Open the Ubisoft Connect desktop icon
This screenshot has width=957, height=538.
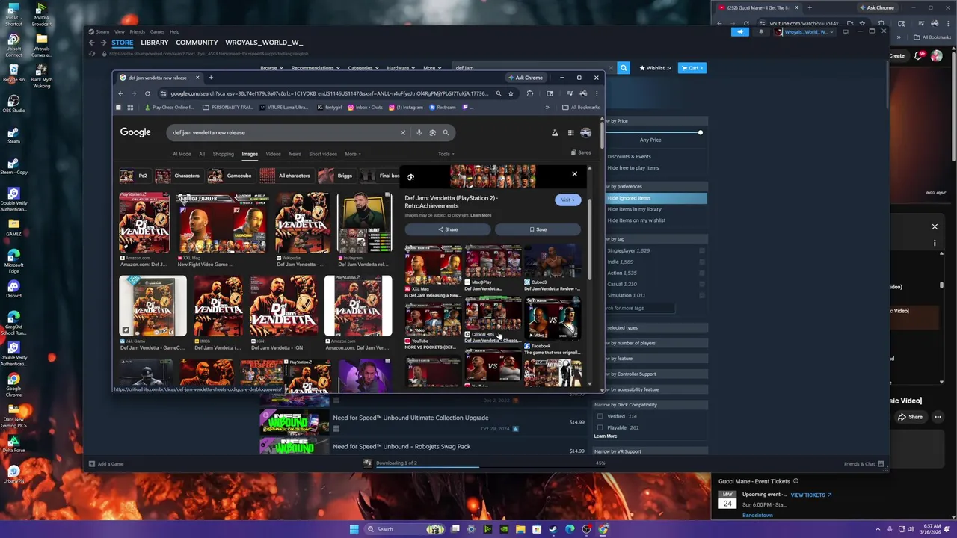tap(13, 45)
